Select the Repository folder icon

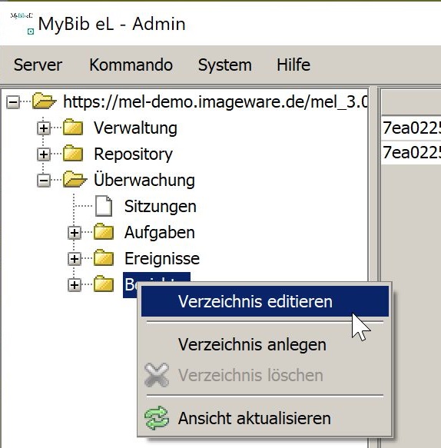click(73, 154)
